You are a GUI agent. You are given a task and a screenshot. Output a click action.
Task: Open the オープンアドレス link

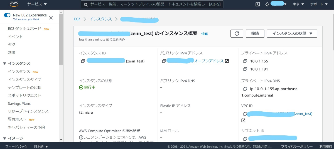[209, 61]
